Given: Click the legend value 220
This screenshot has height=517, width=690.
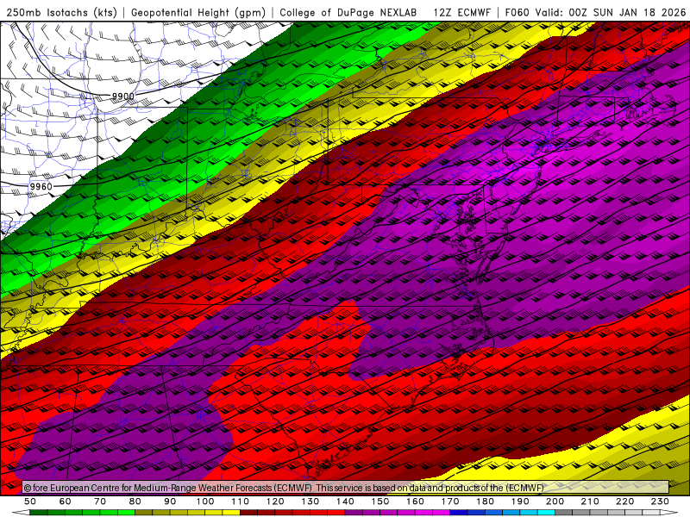Looking at the screenshot, I should pos(624,501).
